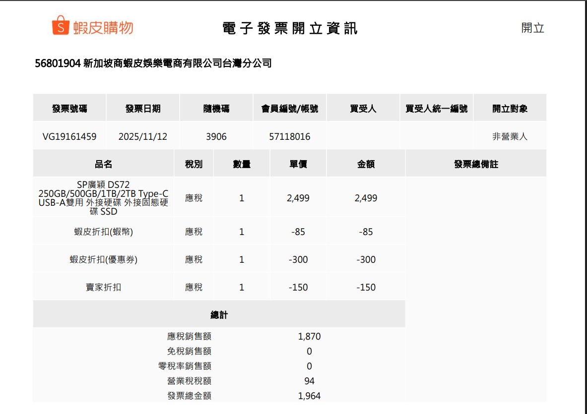Click the 發票總備註 column header

[x=475, y=164]
